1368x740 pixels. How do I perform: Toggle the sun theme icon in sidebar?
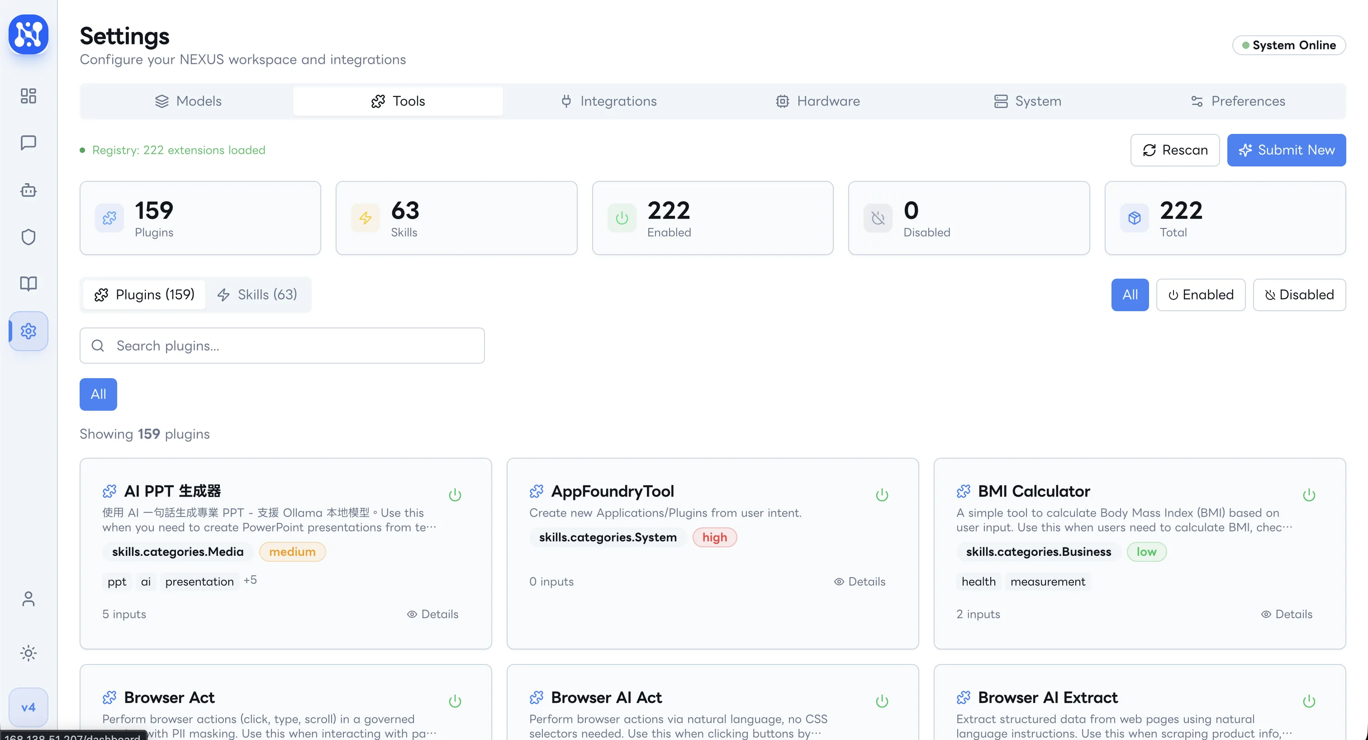[28, 653]
